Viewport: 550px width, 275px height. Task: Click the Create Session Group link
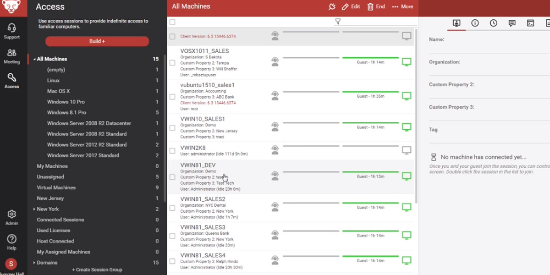(97, 270)
